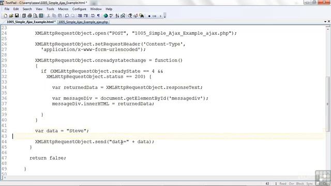Open the File menu
Viewport: 331px width, 186px height.
[7, 9]
